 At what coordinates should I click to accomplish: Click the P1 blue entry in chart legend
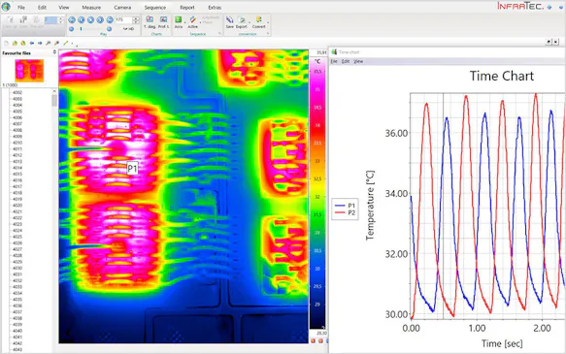tap(346, 205)
